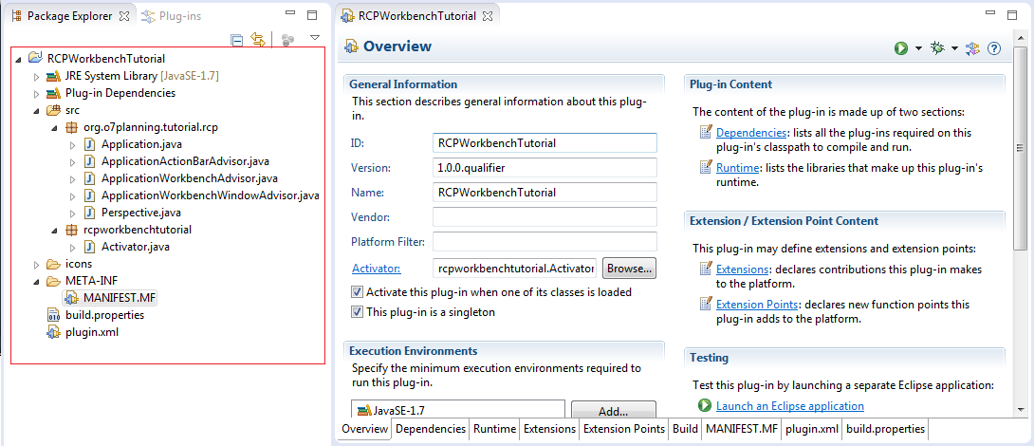The width and height of the screenshot is (1034, 446).
Task: Click Organize Manifests wizard icon
Action: click(972, 48)
